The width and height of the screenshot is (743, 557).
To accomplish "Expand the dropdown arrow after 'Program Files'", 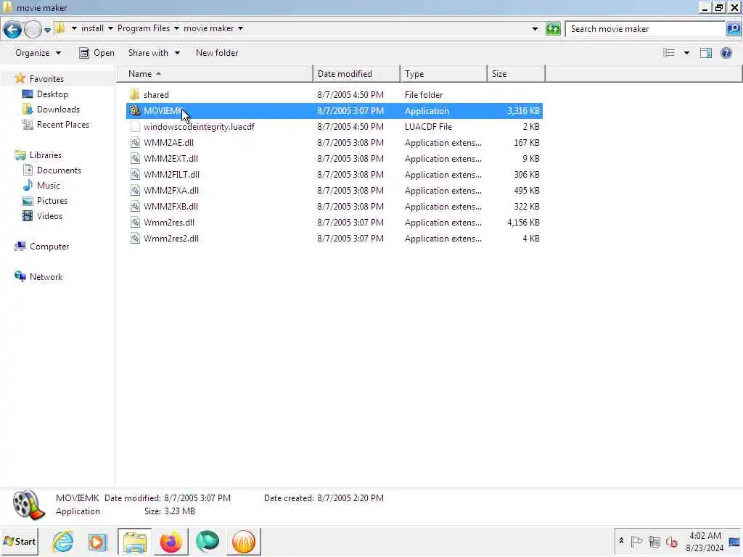I will click(x=176, y=28).
